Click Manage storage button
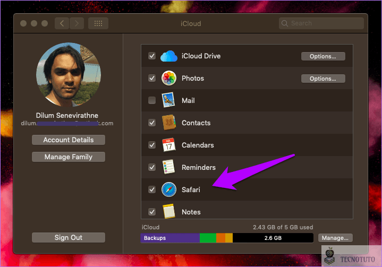 pyautogui.click(x=335, y=238)
